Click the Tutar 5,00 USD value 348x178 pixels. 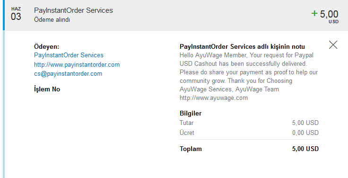tap(305, 123)
